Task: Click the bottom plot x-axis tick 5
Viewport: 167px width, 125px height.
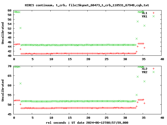Action: tap(33, 118)
